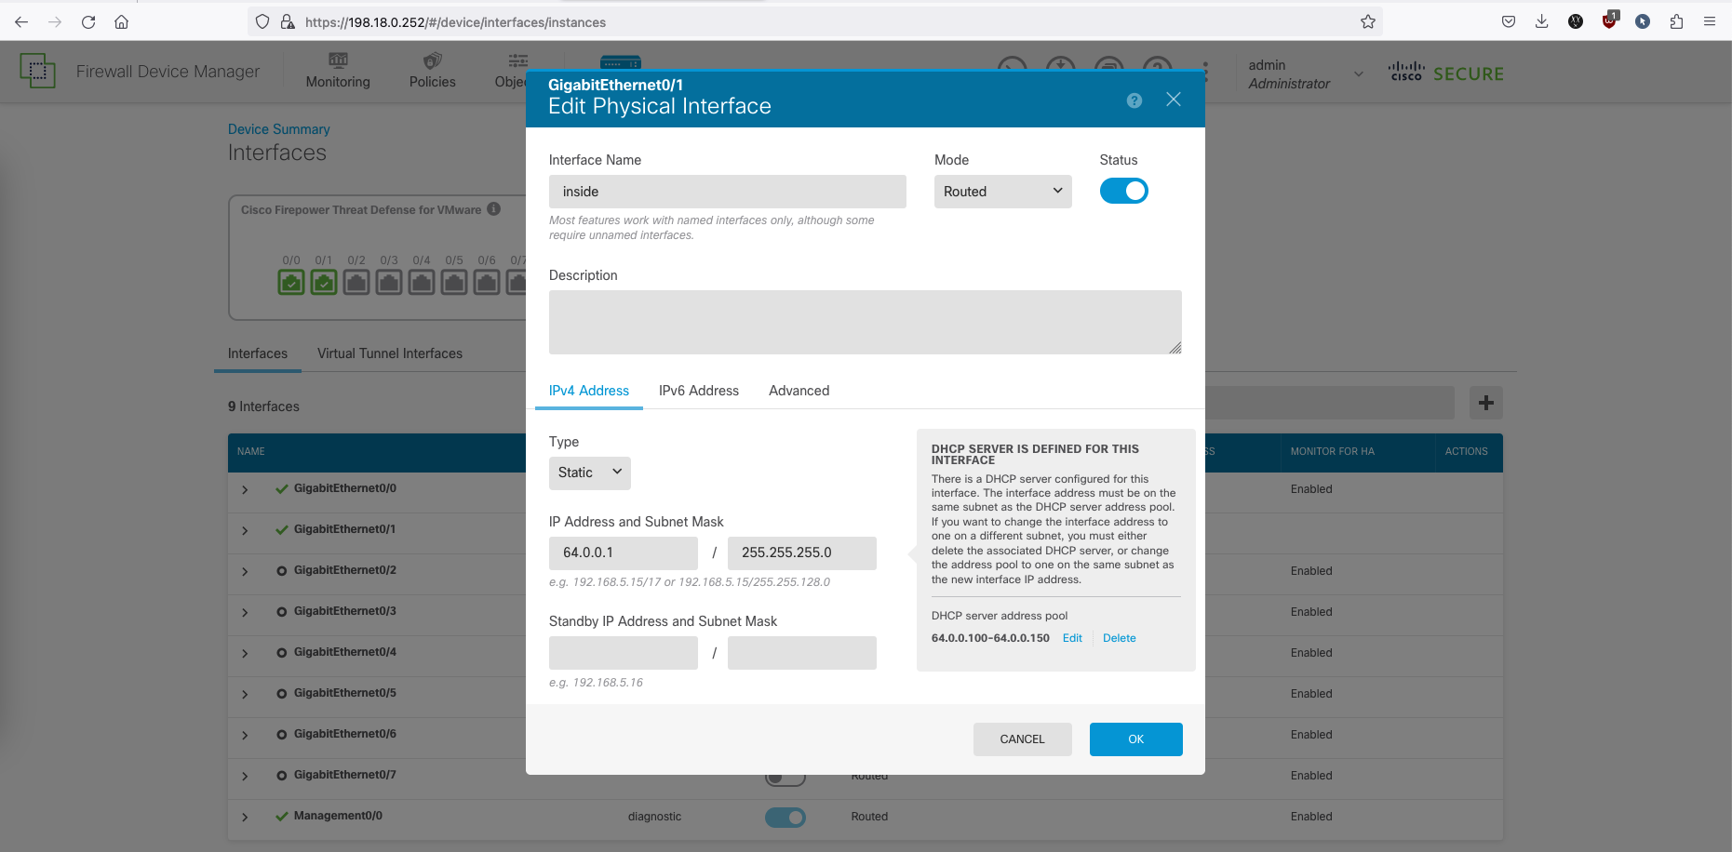
Task: Click the plus icon to add interface
Action: click(x=1485, y=403)
